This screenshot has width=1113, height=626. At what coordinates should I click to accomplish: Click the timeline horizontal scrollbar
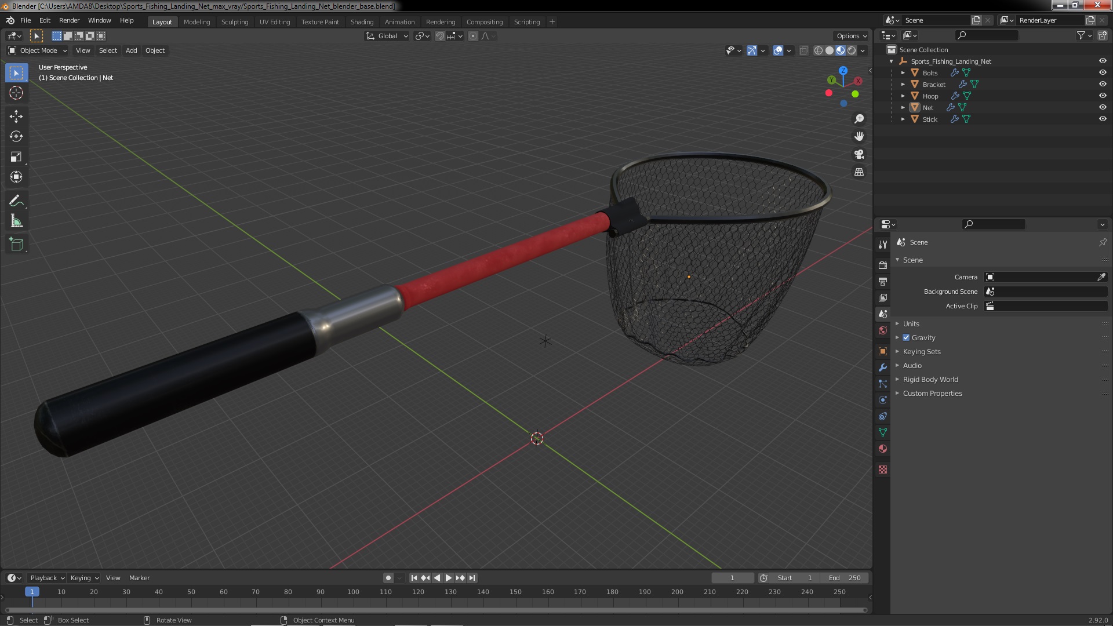tap(436, 610)
